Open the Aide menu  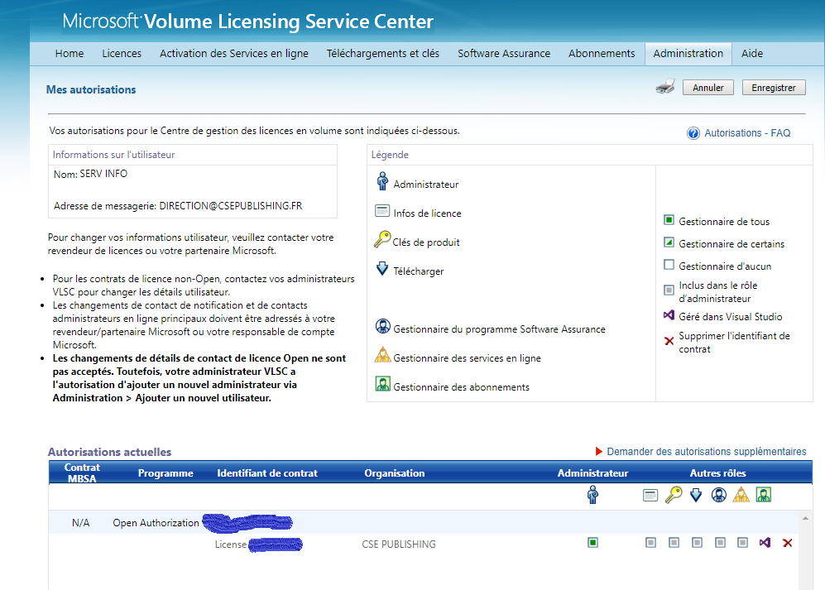[x=752, y=54]
